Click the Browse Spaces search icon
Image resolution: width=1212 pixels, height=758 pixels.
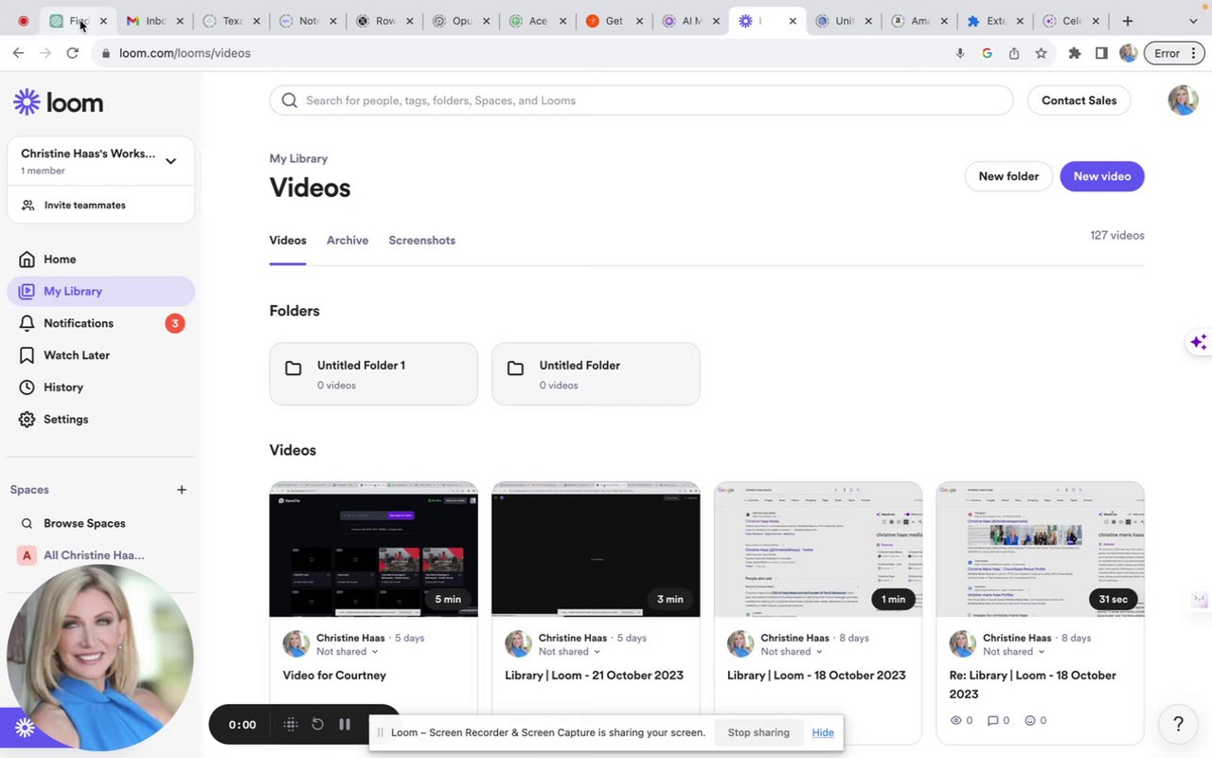coord(27,523)
